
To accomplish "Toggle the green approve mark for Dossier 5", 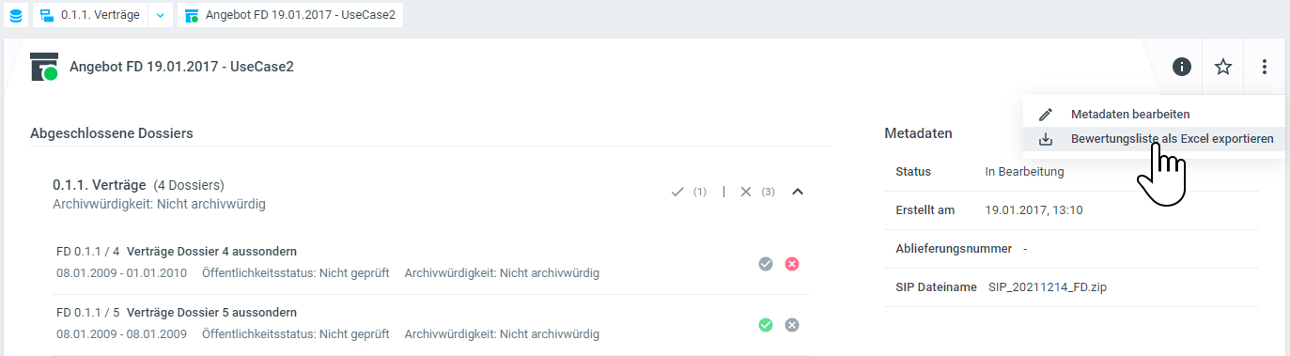I will click(x=766, y=325).
